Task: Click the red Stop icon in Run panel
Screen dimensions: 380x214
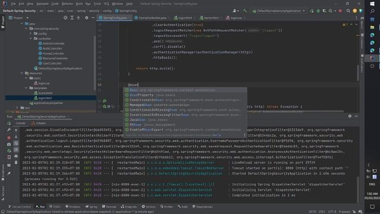Action: pyautogui.click(x=9, y=137)
